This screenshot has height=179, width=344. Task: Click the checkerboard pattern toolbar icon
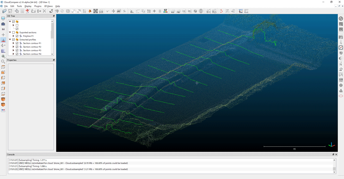coord(95,11)
